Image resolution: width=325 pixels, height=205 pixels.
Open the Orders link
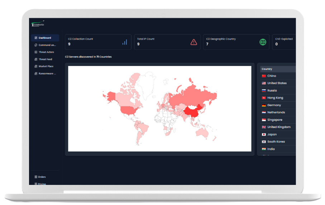42,177
